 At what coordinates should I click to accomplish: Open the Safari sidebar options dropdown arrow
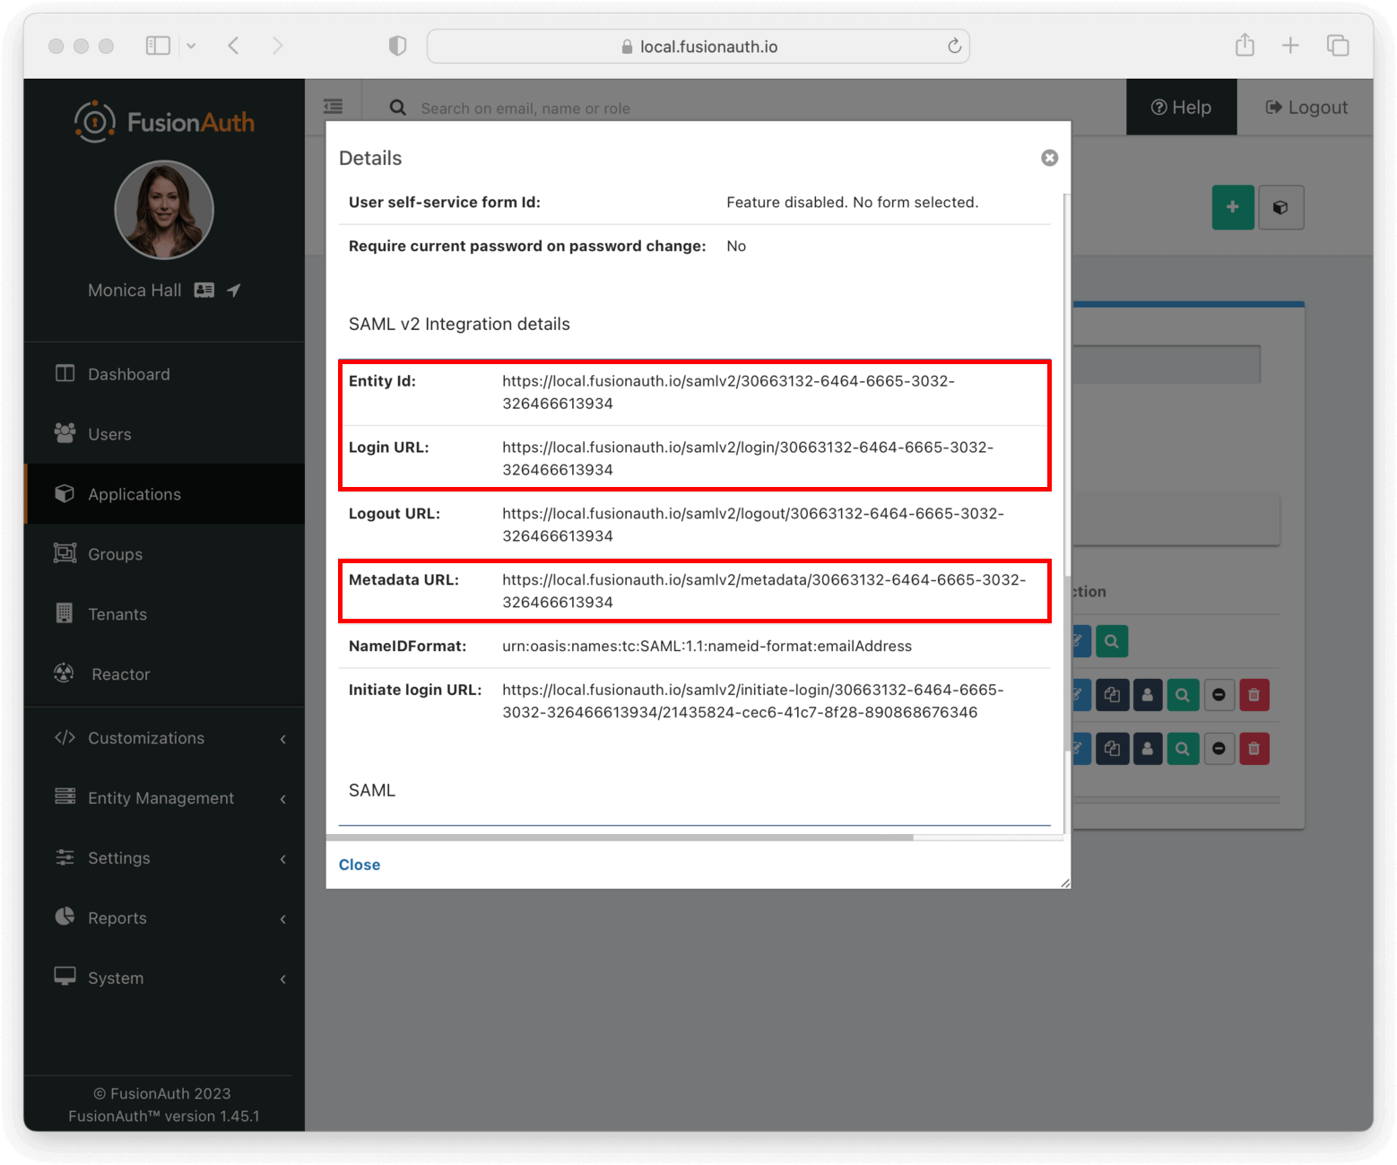[x=191, y=46]
